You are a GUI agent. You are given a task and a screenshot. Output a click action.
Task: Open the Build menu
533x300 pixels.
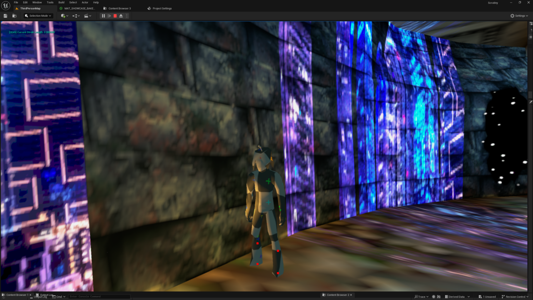61,2
